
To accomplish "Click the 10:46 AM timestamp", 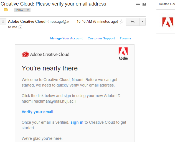I will tap(97, 21).
